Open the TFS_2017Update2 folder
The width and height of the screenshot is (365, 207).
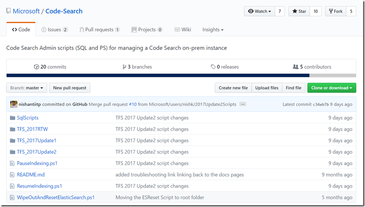tap(37, 152)
